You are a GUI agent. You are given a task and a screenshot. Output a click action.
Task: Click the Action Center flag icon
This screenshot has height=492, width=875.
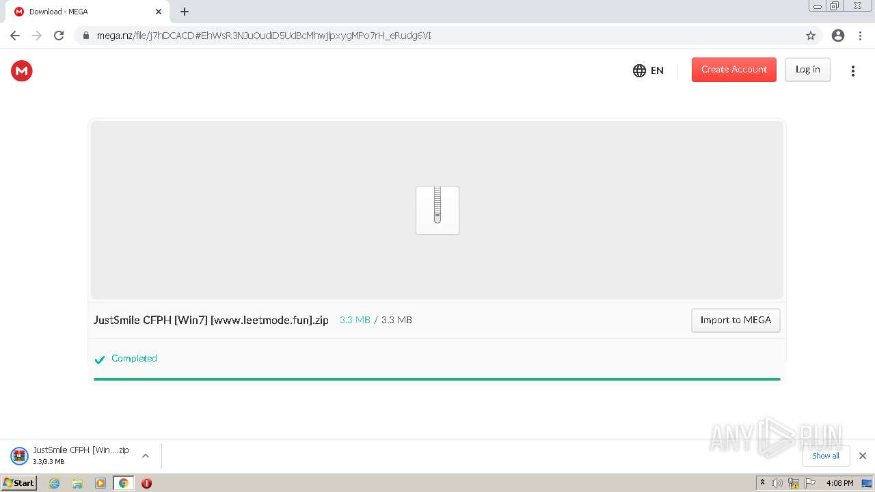click(811, 483)
